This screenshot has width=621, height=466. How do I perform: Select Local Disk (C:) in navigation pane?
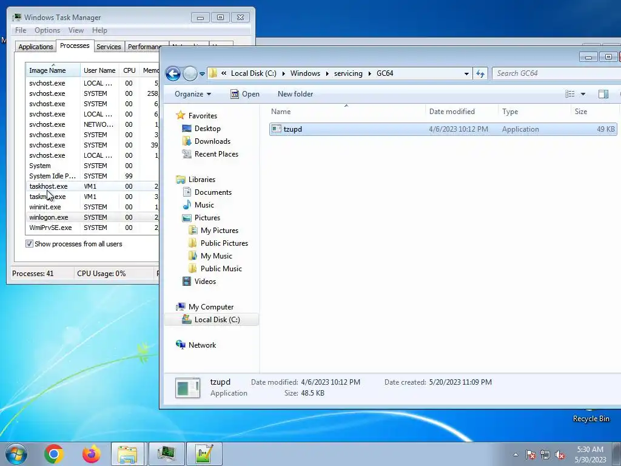pos(212,319)
